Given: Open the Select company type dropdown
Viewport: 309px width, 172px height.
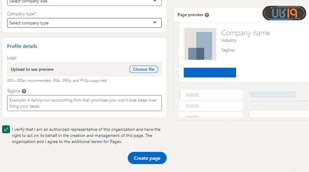Looking at the screenshot, I should (84, 23).
